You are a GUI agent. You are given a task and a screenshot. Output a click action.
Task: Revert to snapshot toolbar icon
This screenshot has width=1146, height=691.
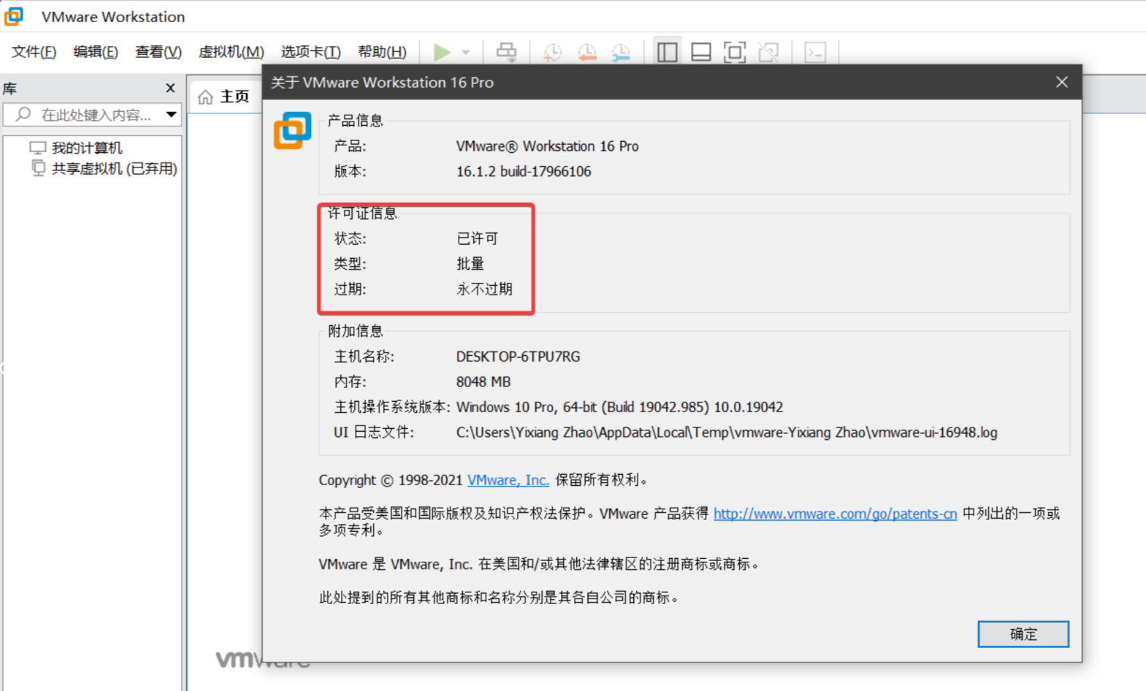pos(587,52)
